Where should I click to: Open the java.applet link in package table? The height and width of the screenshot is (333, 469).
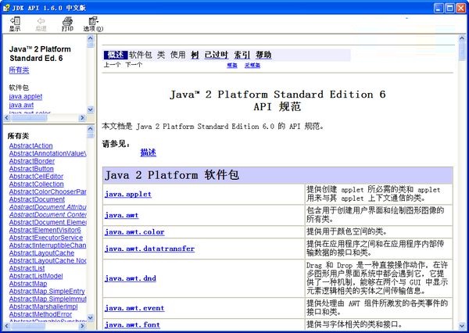[x=128, y=194]
